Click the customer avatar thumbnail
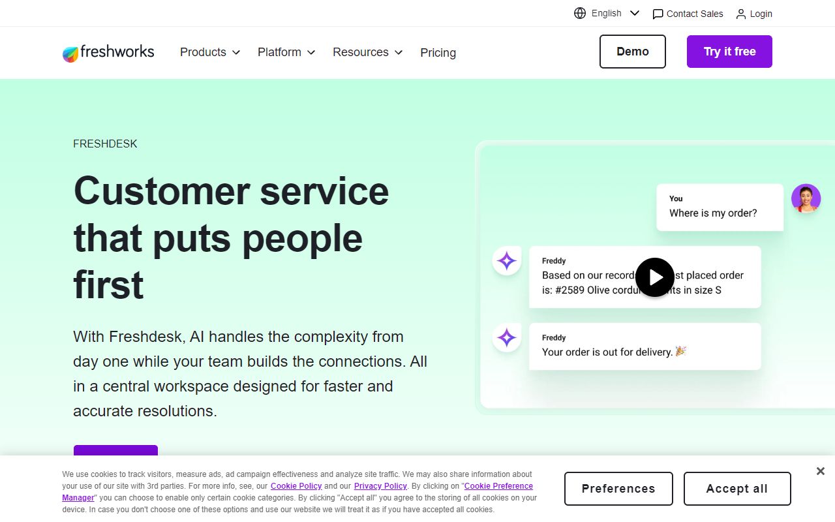The width and height of the screenshot is (835, 522). [806, 198]
